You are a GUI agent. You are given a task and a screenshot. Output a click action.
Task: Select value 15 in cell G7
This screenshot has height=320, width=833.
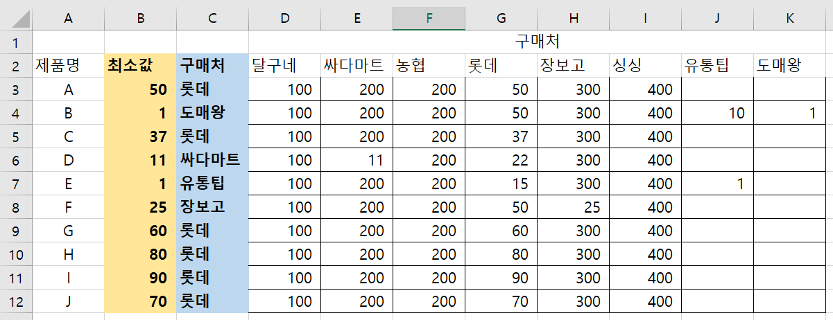501,184
